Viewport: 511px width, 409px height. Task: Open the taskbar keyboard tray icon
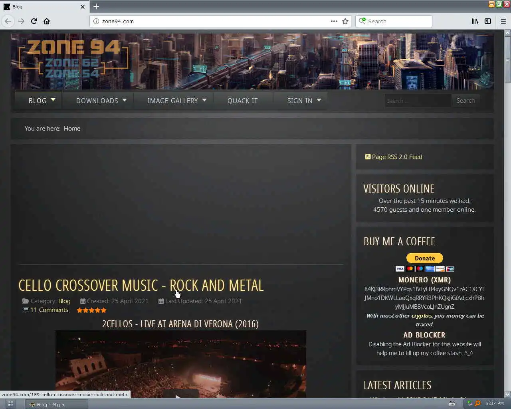tap(452, 404)
